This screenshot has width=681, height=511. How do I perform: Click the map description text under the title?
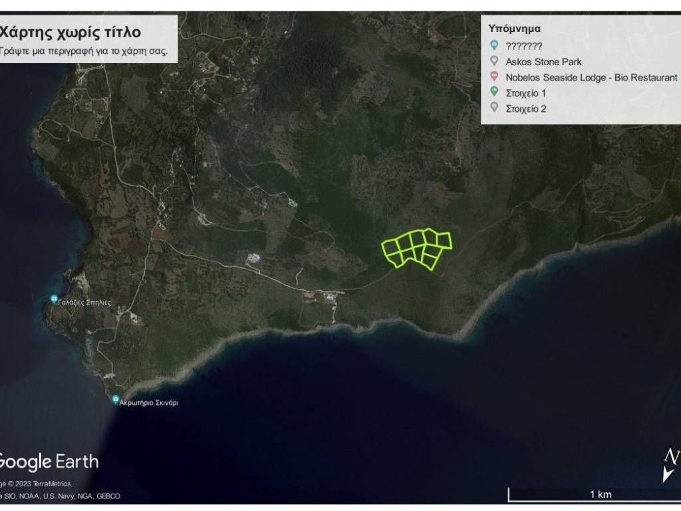[84, 51]
